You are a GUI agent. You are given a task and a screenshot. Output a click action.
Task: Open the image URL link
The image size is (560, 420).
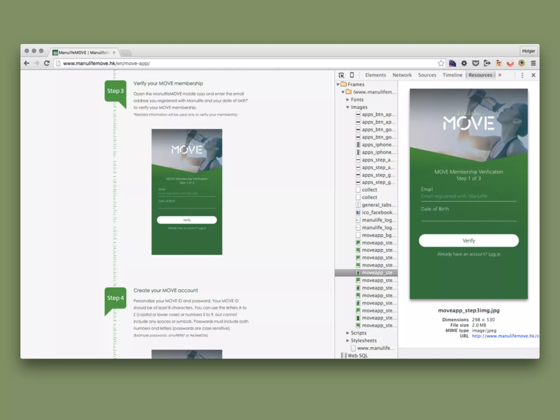coord(505,336)
